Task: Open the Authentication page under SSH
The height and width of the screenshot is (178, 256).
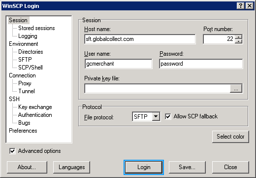Action: pos(35,115)
